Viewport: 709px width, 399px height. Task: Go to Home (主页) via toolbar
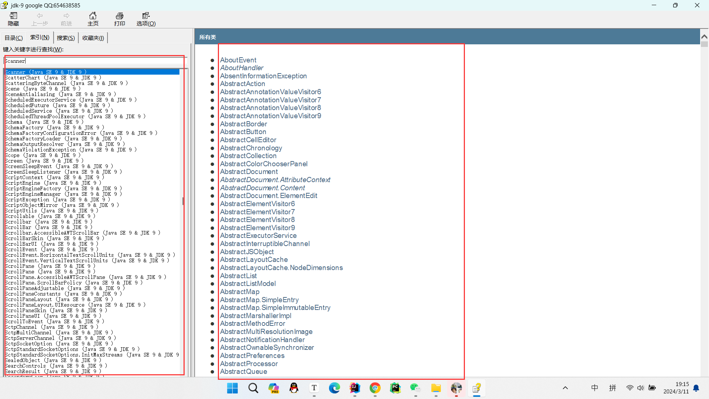(93, 19)
